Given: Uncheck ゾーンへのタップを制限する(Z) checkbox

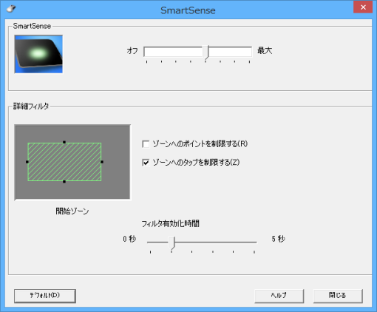Looking at the screenshot, I should click(x=146, y=163).
